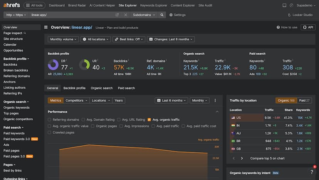Enable the Avg. Impressions checkbox
Screen dimensions: 319x180
(121, 126)
